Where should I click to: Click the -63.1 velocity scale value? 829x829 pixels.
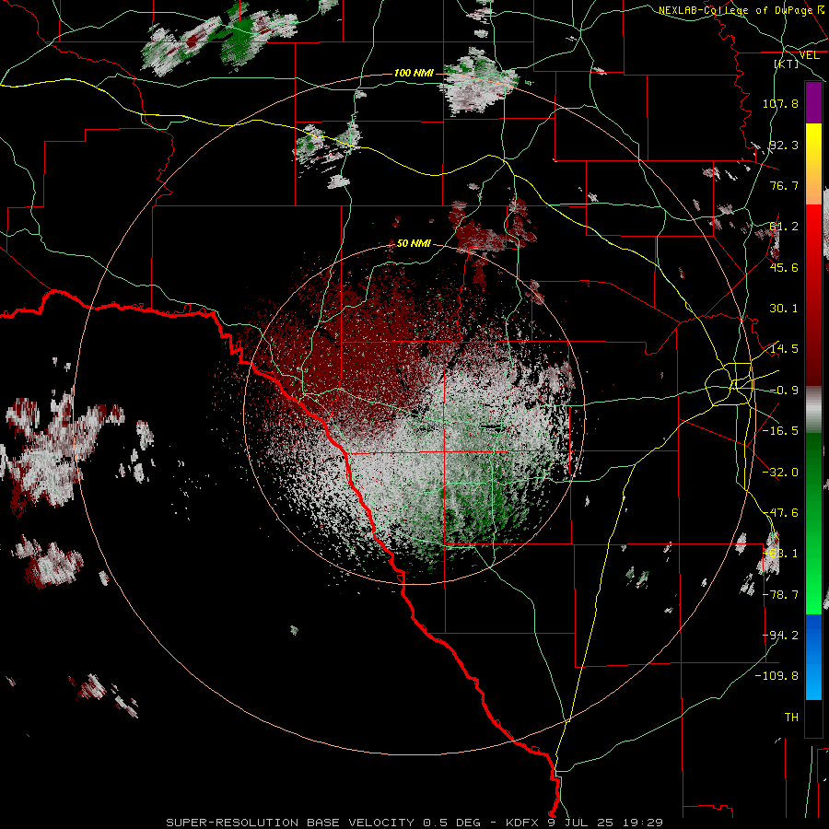click(x=780, y=554)
